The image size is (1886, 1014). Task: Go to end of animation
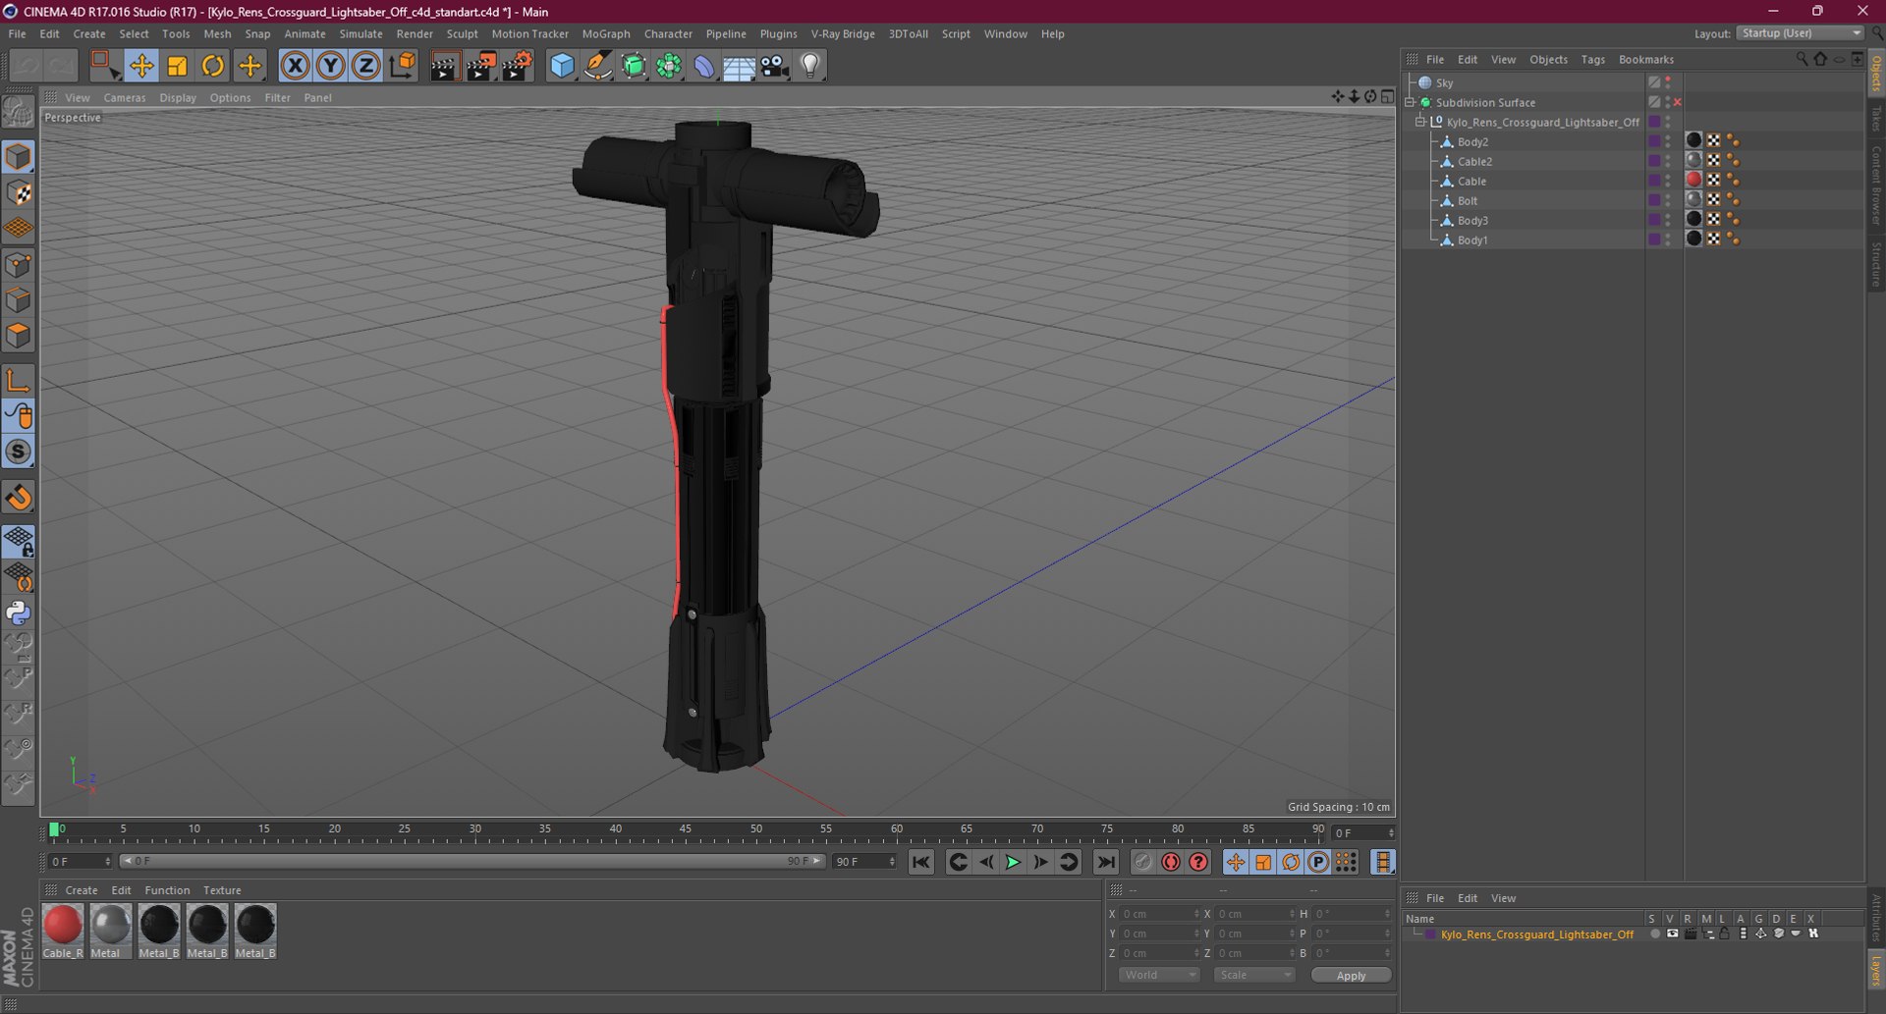pos(1105,862)
